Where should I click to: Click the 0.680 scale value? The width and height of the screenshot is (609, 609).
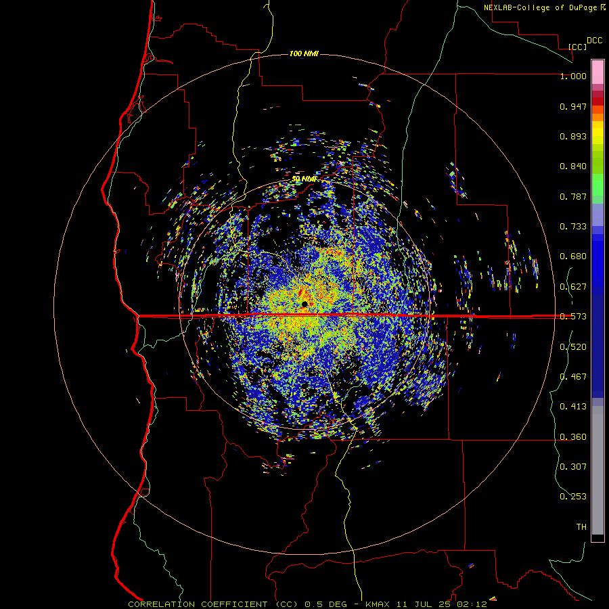coord(573,256)
